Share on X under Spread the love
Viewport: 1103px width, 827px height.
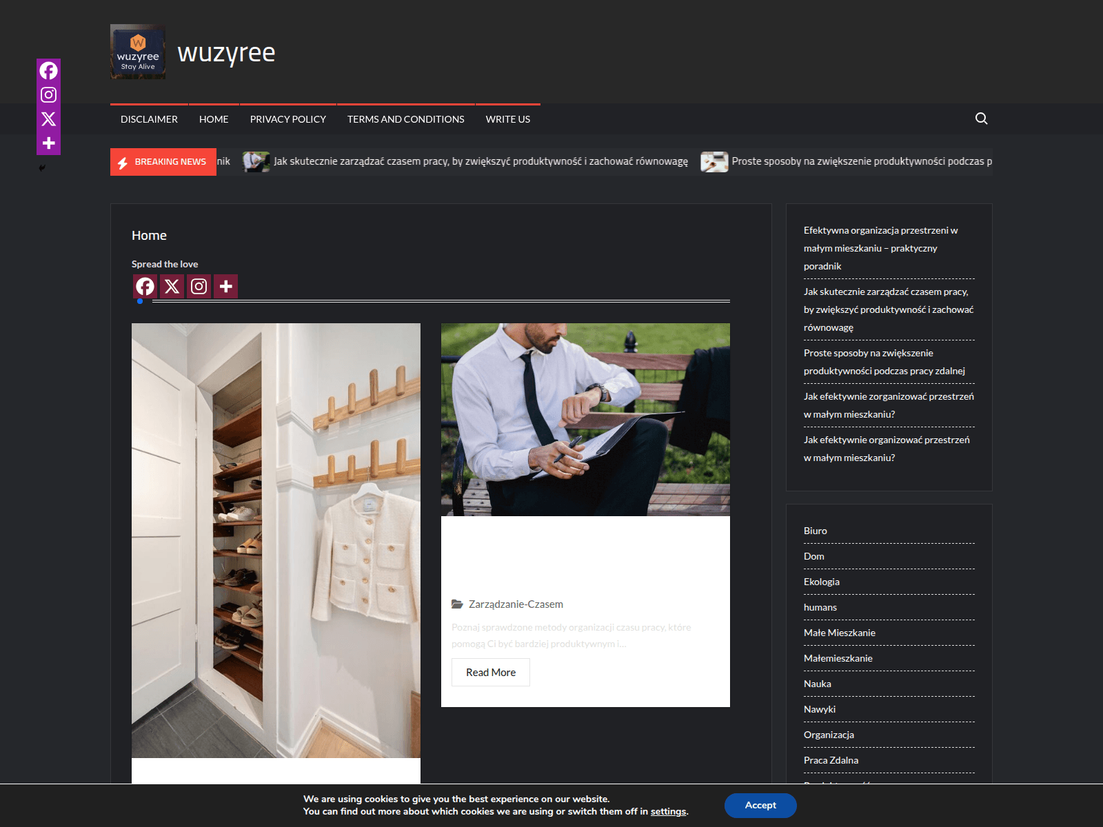172,286
